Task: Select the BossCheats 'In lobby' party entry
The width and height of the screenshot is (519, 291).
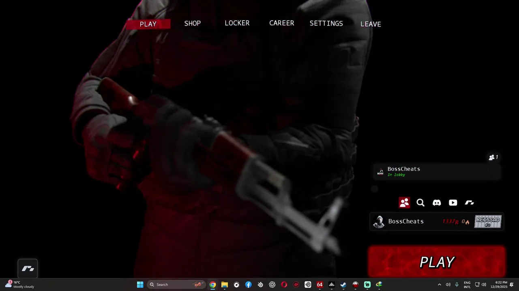Action: point(437,171)
